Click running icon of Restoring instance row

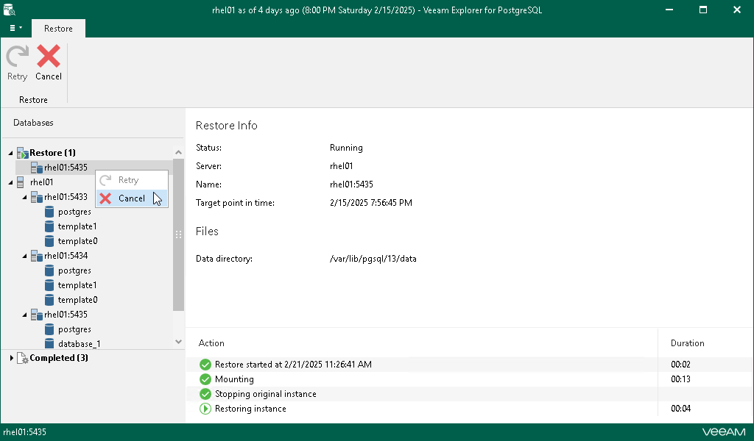click(x=205, y=409)
